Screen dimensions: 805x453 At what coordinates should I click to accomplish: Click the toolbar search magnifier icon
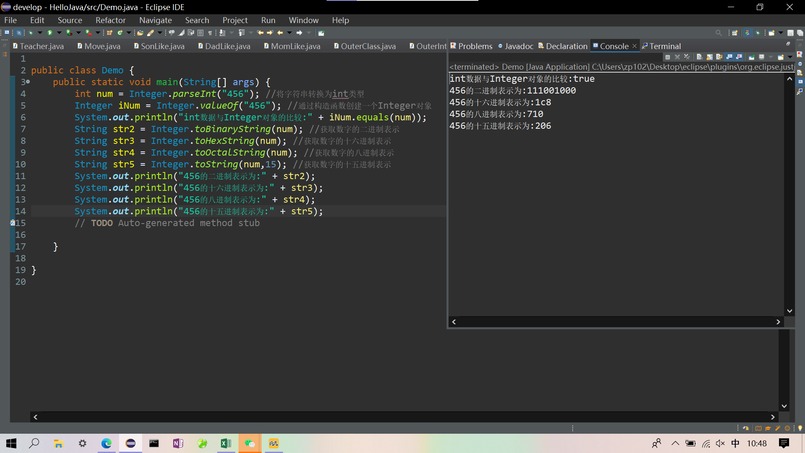[718, 33]
